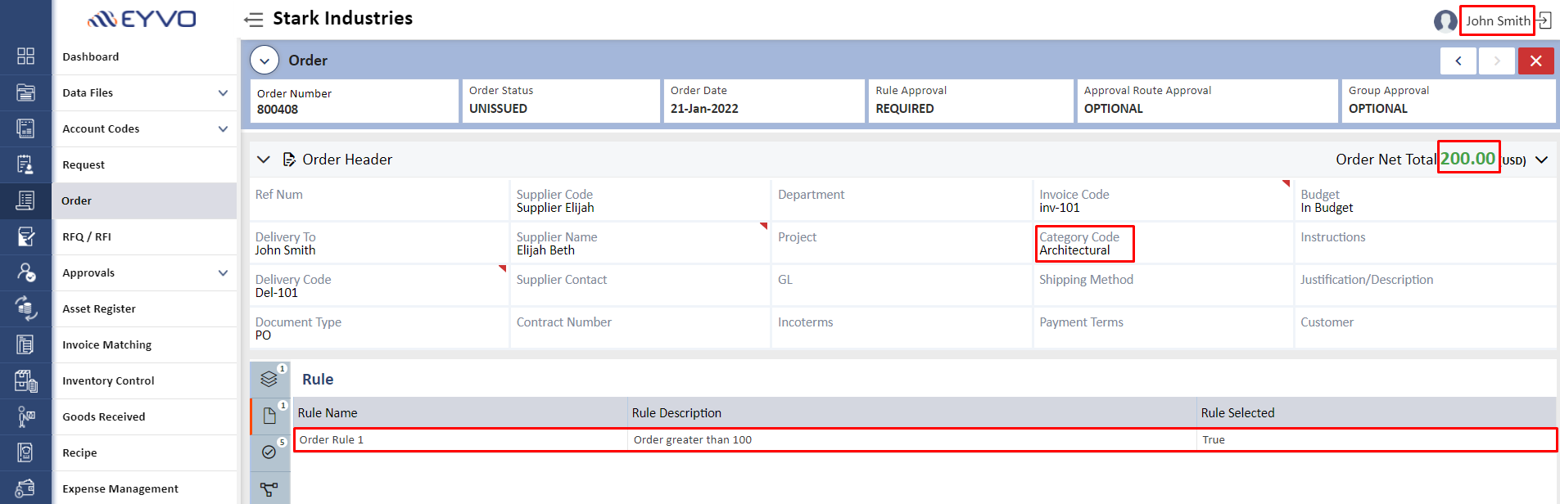The width and height of the screenshot is (1560, 504).
Task: Select the Order Rule 1 cell
Action: click(x=460, y=440)
